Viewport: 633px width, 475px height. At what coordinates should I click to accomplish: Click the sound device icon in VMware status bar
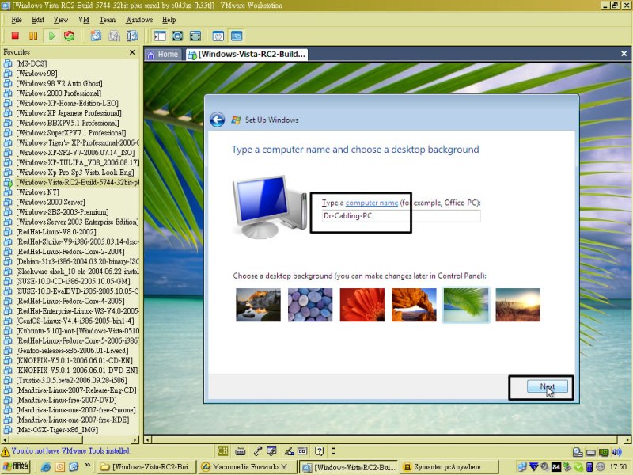tap(616, 452)
